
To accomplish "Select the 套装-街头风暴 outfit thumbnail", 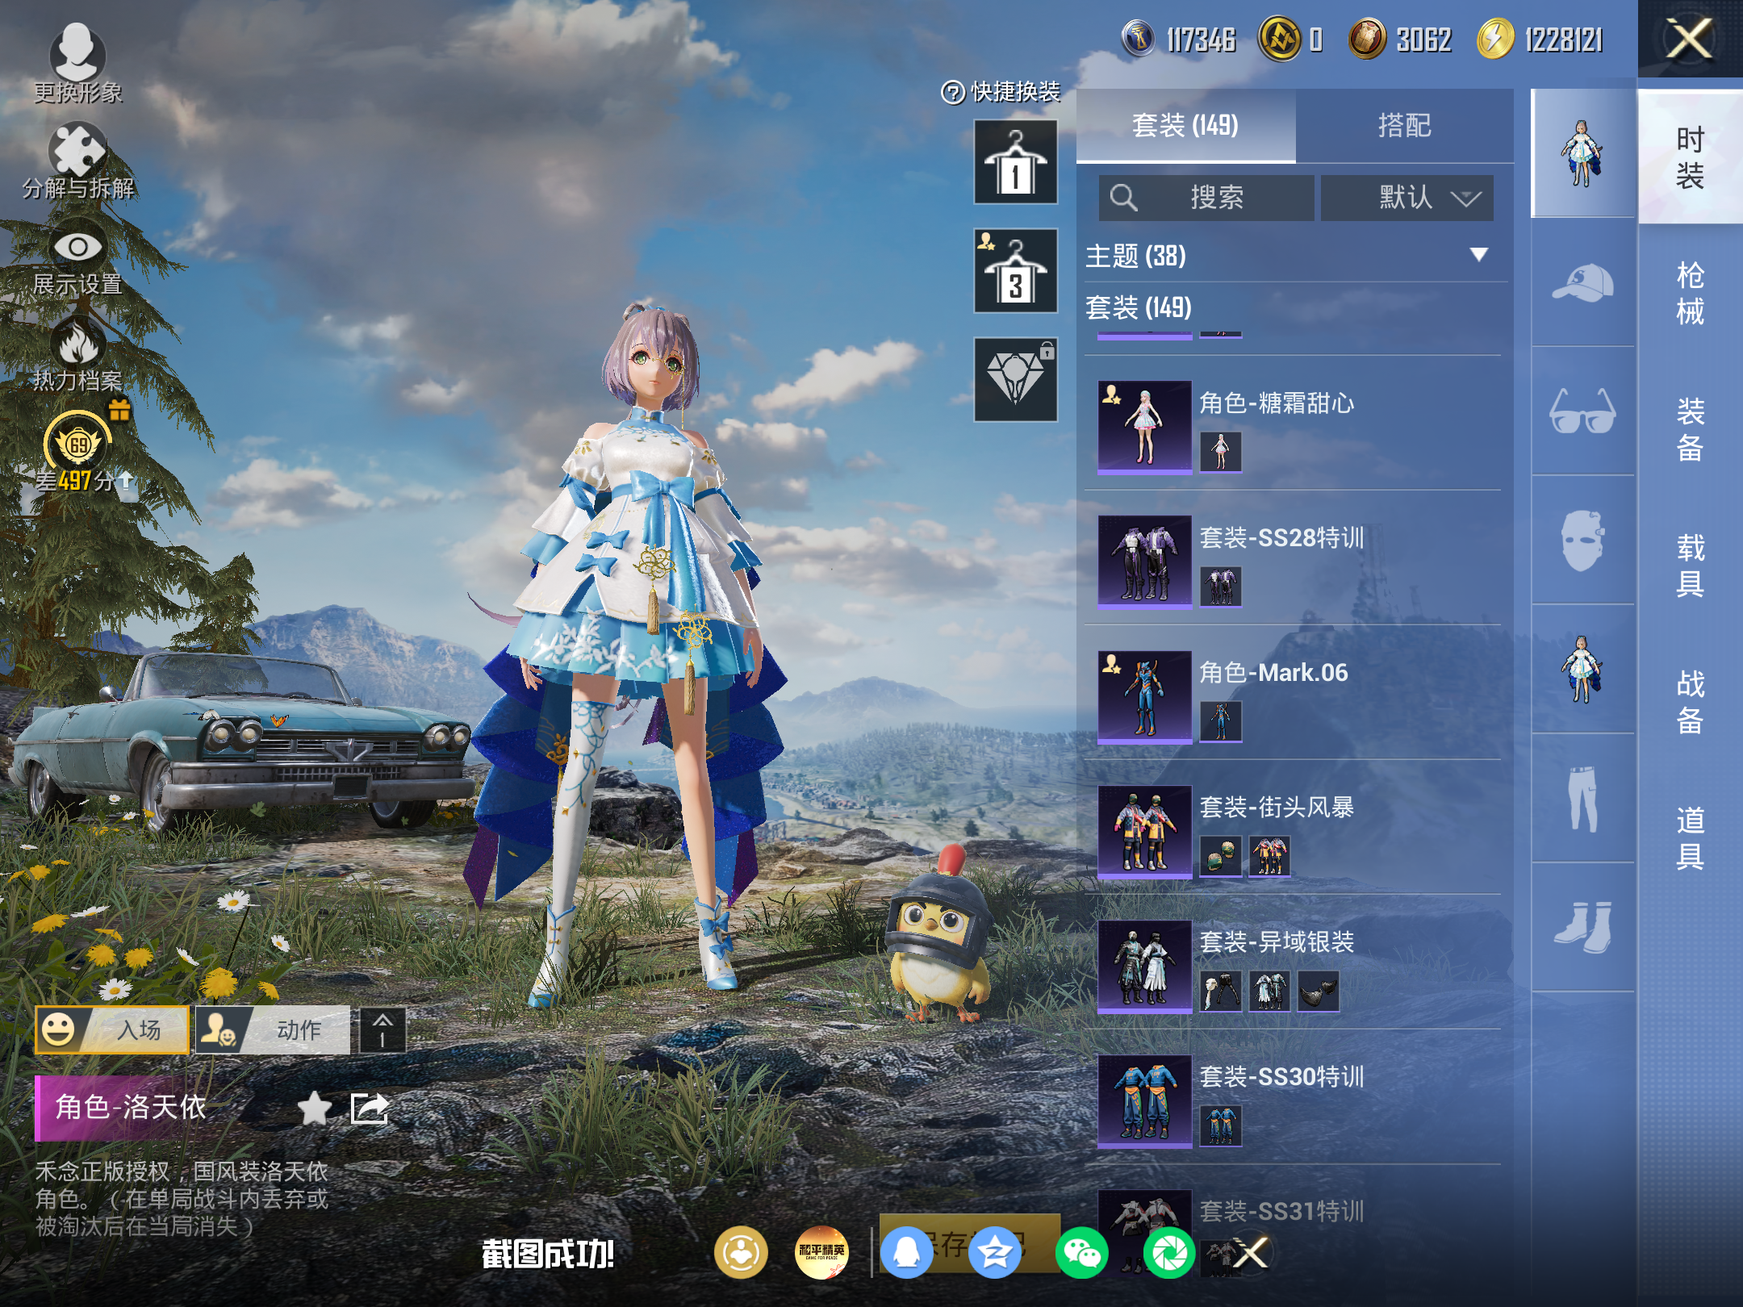I will [1144, 831].
